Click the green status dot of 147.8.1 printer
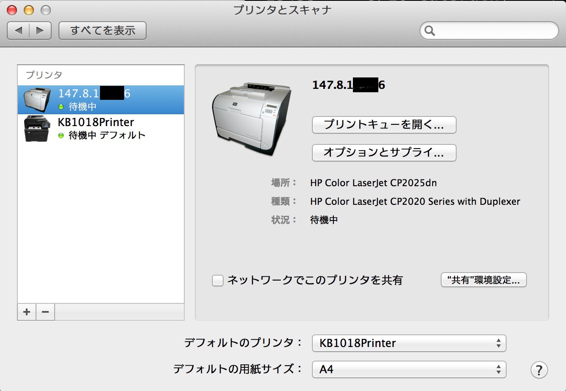The image size is (566, 391). 61,107
